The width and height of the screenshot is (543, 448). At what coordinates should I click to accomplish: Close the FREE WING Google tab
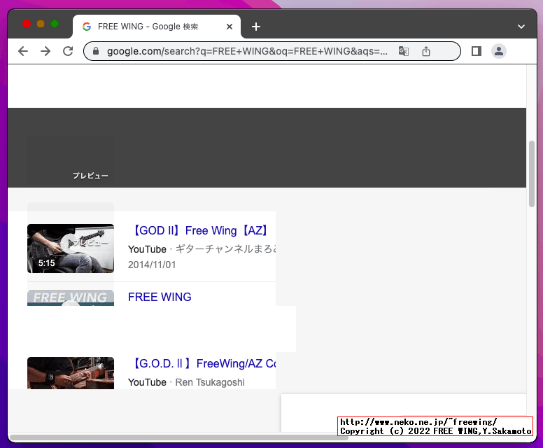230,27
